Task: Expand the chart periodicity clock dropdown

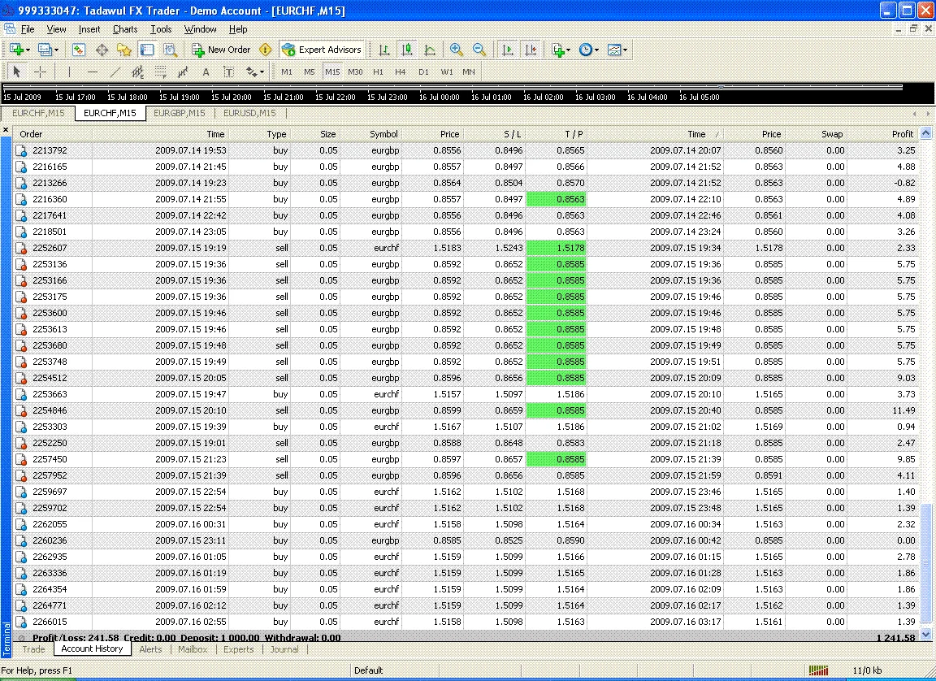Action: (596, 50)
